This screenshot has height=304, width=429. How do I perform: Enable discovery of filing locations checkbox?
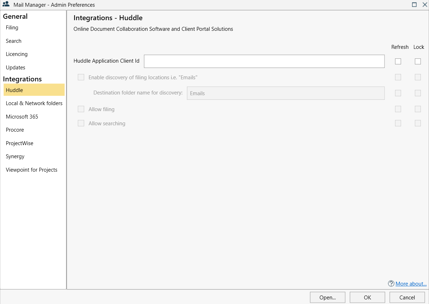pyautogui.click(x=81, y=77)
